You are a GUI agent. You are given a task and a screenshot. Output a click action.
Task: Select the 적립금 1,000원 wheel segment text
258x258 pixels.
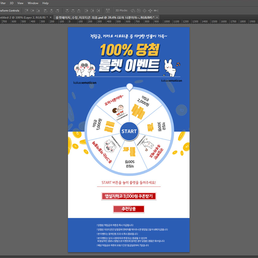[97, 124]
